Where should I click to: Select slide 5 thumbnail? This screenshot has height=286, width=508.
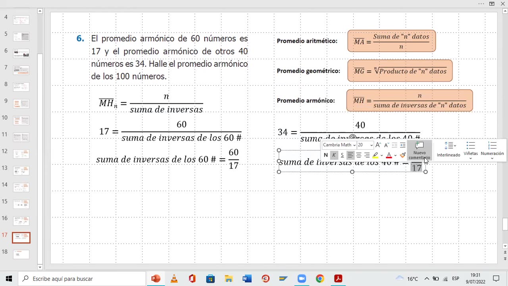tap(21, 37)
